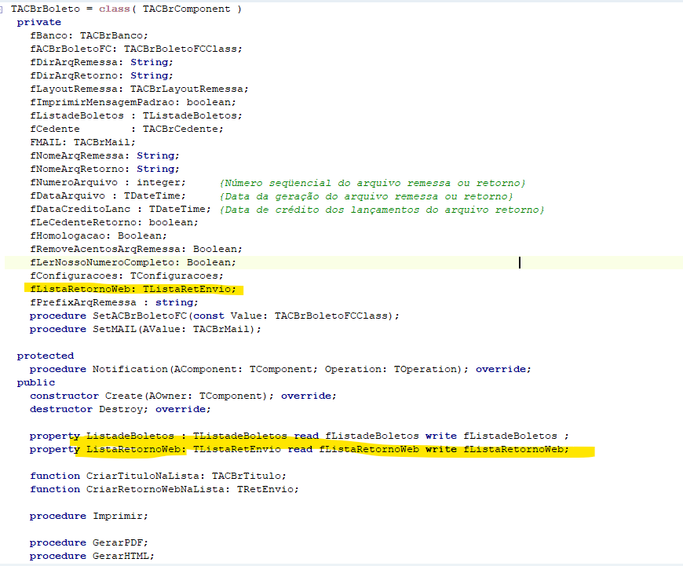Click the 'constructor Create(AOwner: TComponent)' line
Viewport: 683px width, 566px height.
(183, 396)
